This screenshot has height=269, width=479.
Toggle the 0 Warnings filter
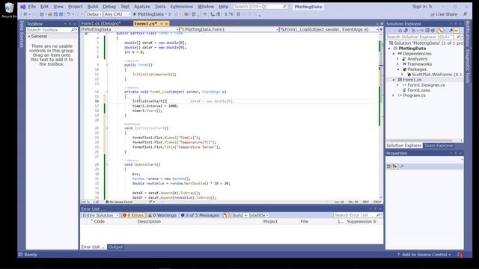pyautogui.click(x=162, y=215)
